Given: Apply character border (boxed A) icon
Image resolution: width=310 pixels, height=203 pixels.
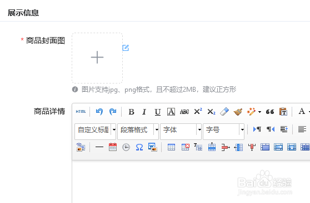Looking at the screenshot, I should (x=171, y=112).
